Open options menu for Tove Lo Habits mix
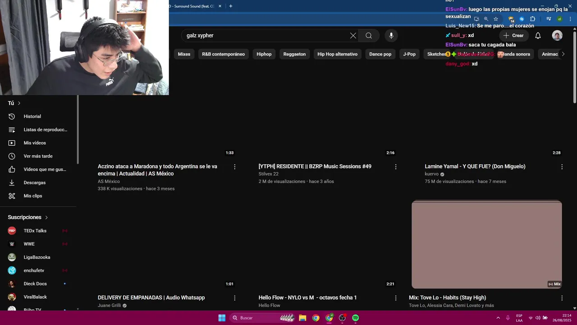577x325 pixels. [562, 298]
